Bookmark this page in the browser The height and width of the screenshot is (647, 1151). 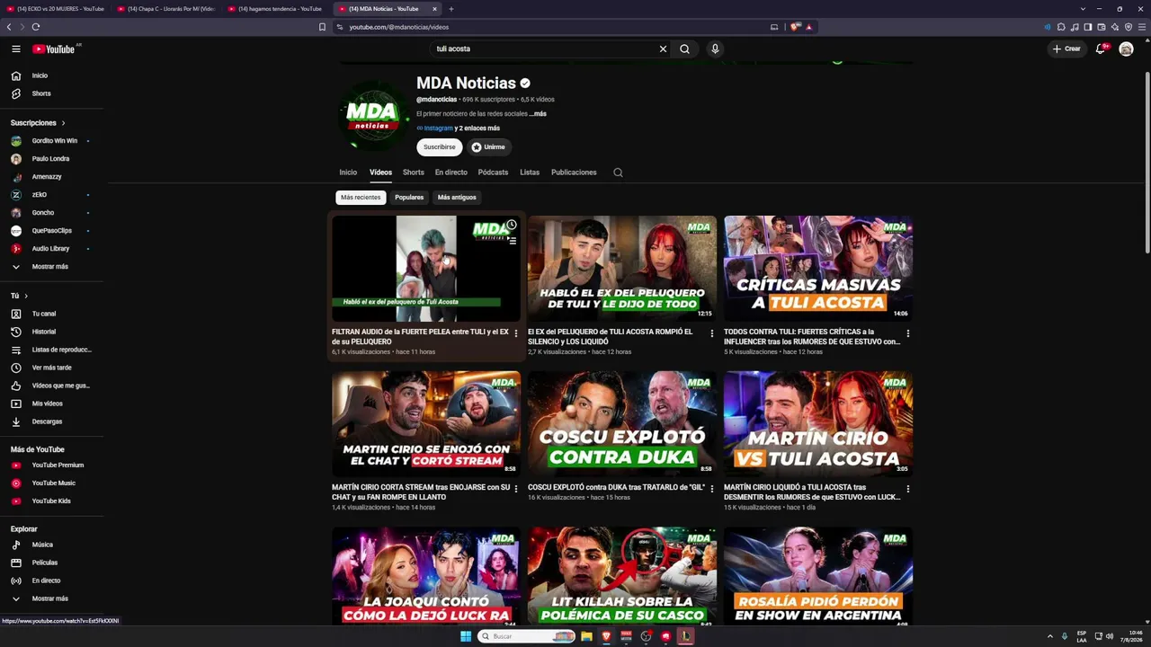tap(322, 27)
